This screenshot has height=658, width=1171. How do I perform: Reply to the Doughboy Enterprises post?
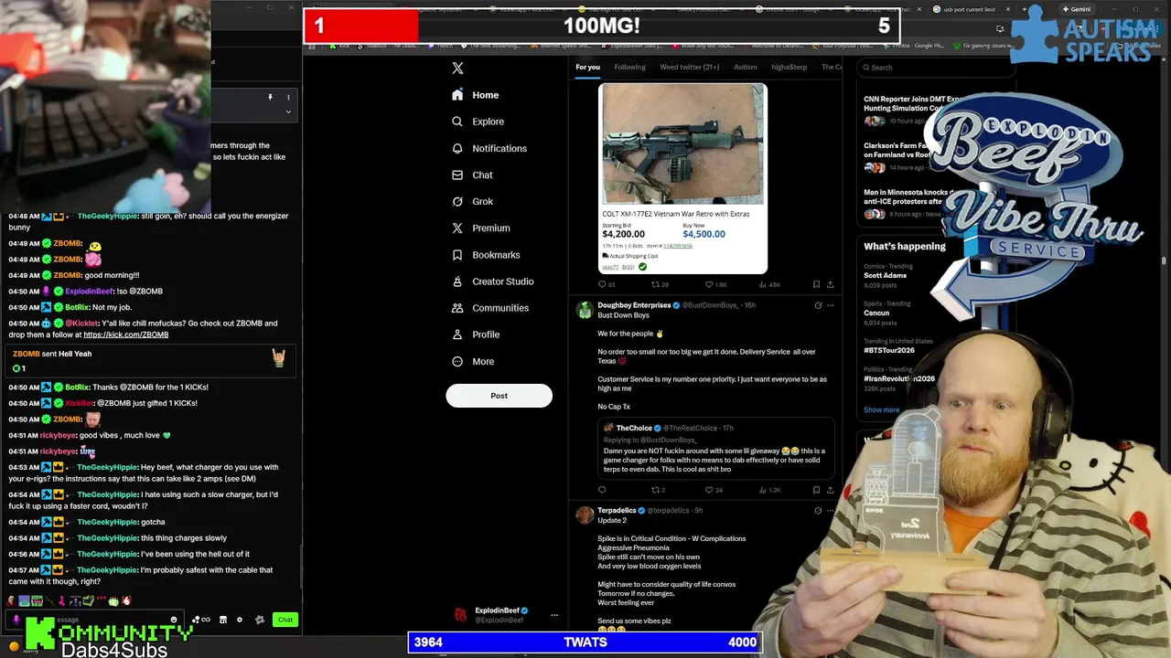tap(602, 490)
